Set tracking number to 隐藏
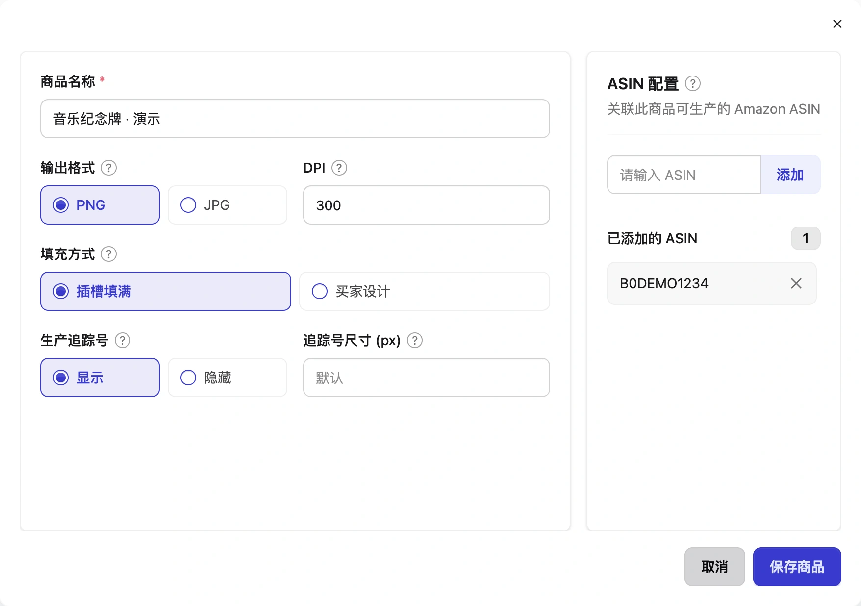The height and width of the screenshot is (606, 861). click(x=228, y=378)
